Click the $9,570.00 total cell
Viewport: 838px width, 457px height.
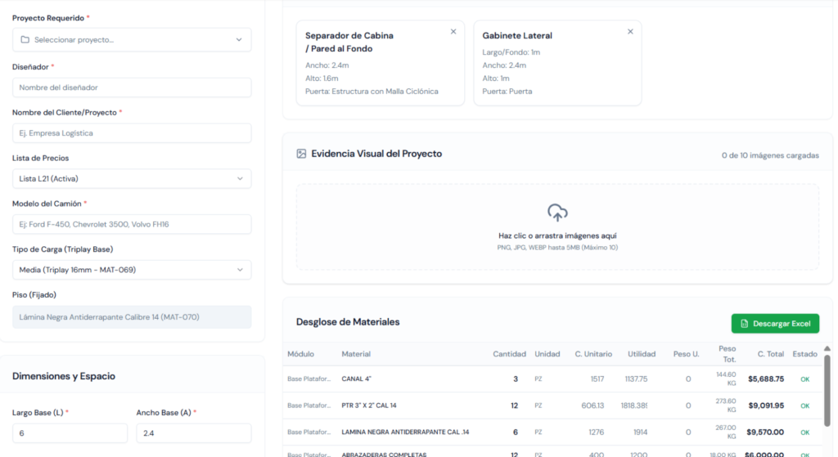765,432
